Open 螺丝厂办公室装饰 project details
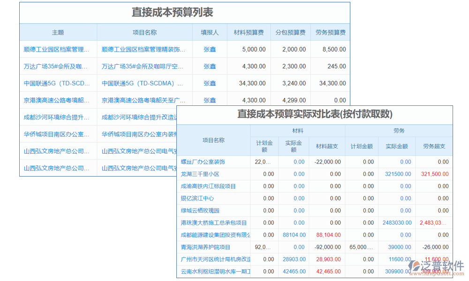 tap(204, 162)
